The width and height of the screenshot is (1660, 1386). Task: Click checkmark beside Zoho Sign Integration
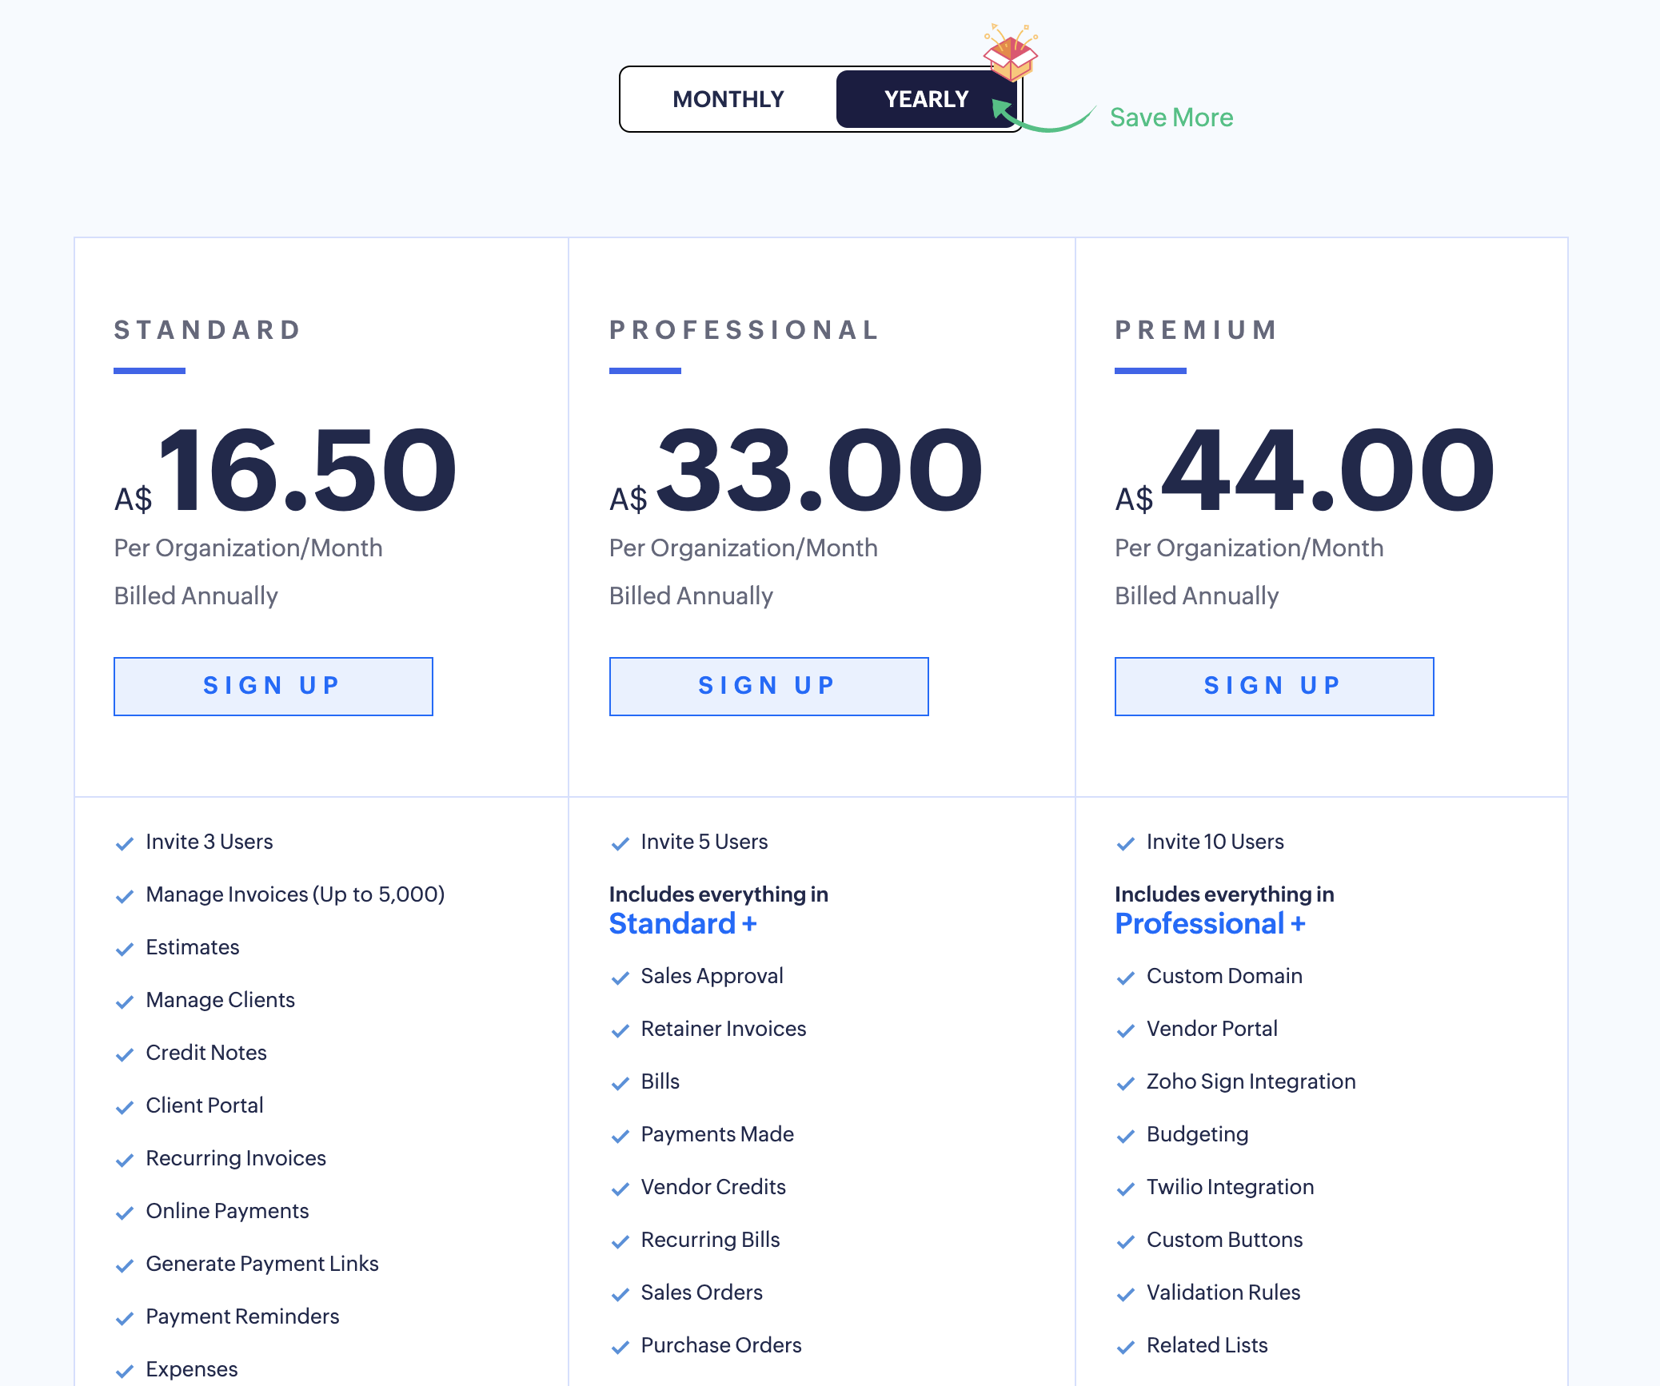[x=1125, y=1083]
